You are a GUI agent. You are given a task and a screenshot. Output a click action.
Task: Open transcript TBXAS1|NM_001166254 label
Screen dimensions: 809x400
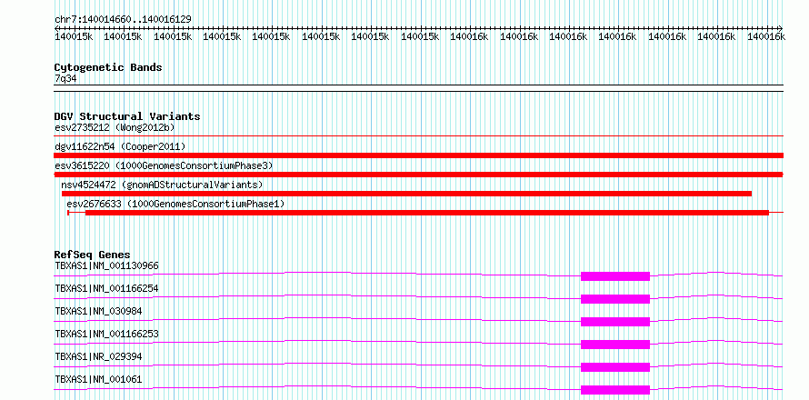click(106, 288)
